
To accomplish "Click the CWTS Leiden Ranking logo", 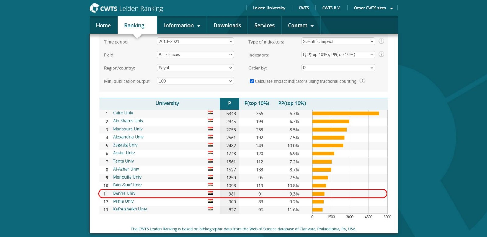I will tap(126, 8).
